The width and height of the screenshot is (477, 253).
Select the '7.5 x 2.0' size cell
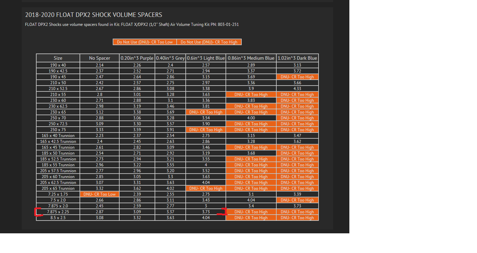tap(58, 200)
